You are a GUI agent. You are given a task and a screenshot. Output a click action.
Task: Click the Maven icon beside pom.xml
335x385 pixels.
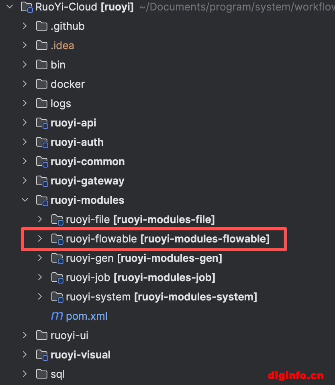[57, 316]
